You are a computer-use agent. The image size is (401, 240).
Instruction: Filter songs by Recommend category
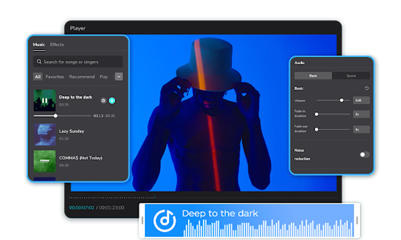pyautogui.click(x=82, y=77)
